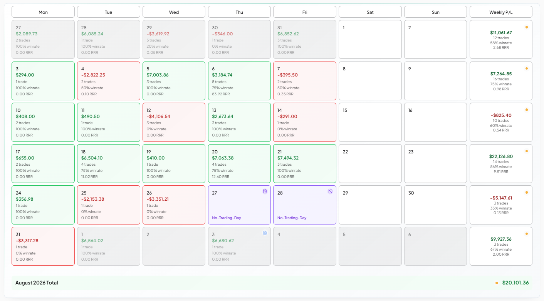
Task: Click the $356.98 amount on day 24
Action: 25,199
